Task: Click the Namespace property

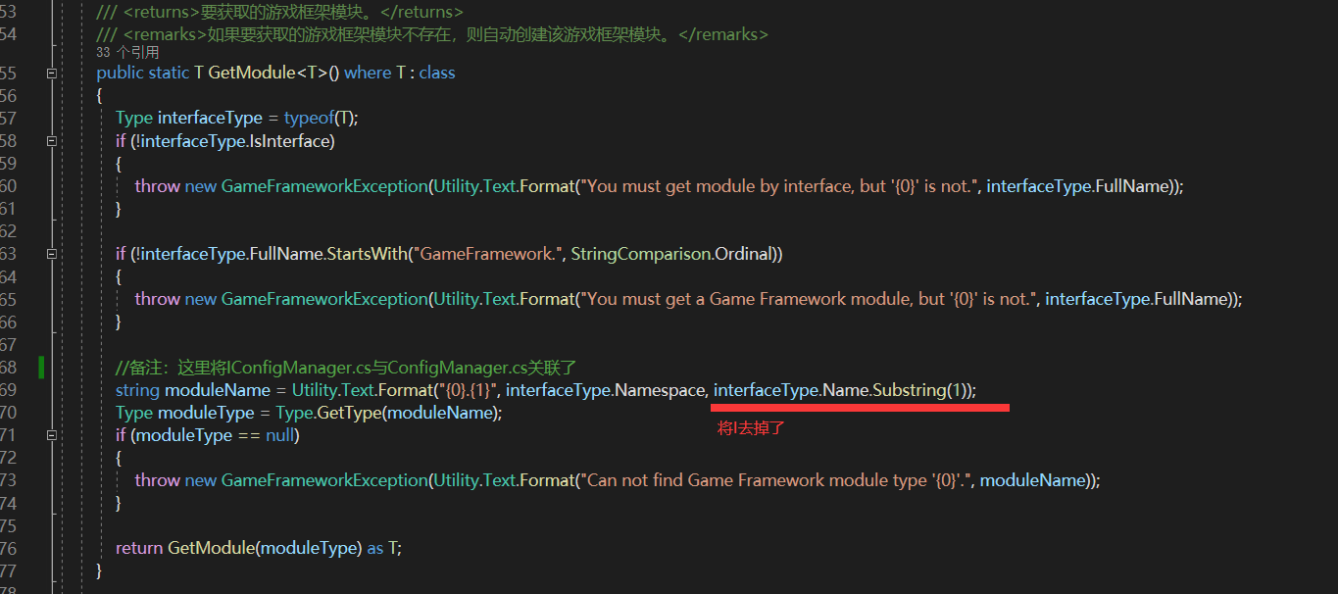Action: (x=660, y=390)
